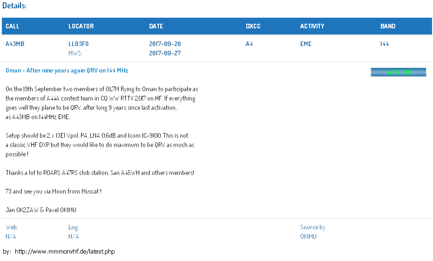
Task: Click the start date 2017-09-20
Action: (x=165, y=44)
